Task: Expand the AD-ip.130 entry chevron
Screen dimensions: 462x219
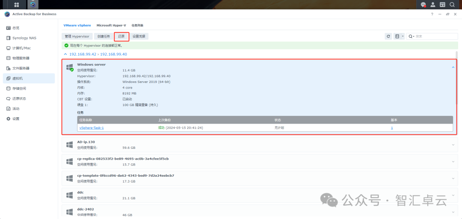Action: (x=453, y=145)
